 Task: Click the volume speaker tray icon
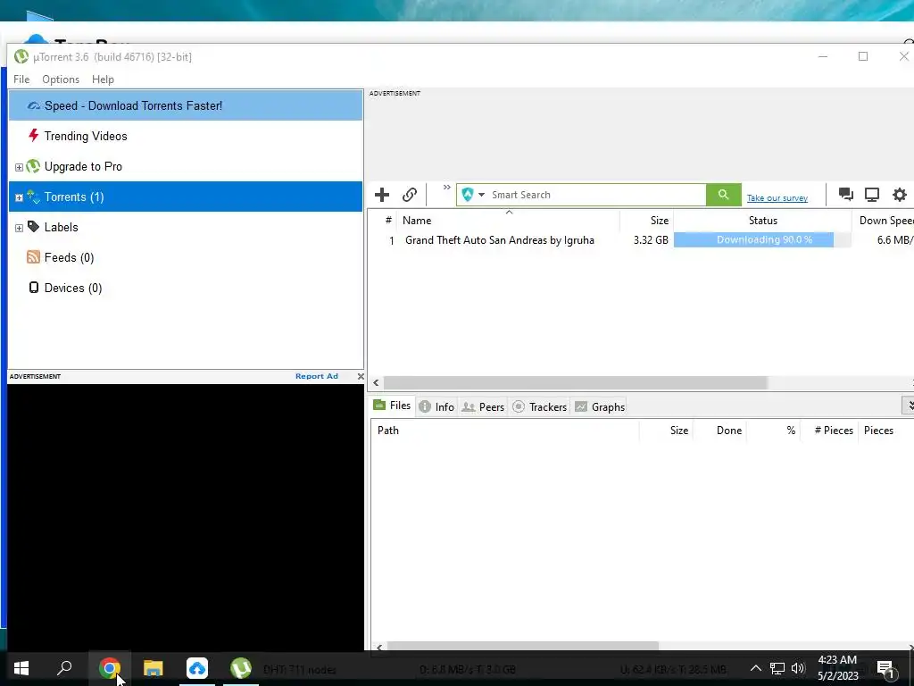pos(798,668)
